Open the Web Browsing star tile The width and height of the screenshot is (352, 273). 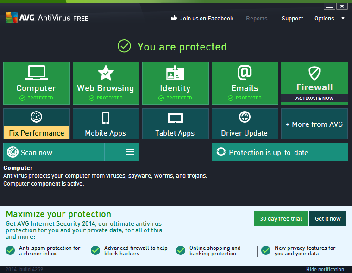[x=106, y=83]
